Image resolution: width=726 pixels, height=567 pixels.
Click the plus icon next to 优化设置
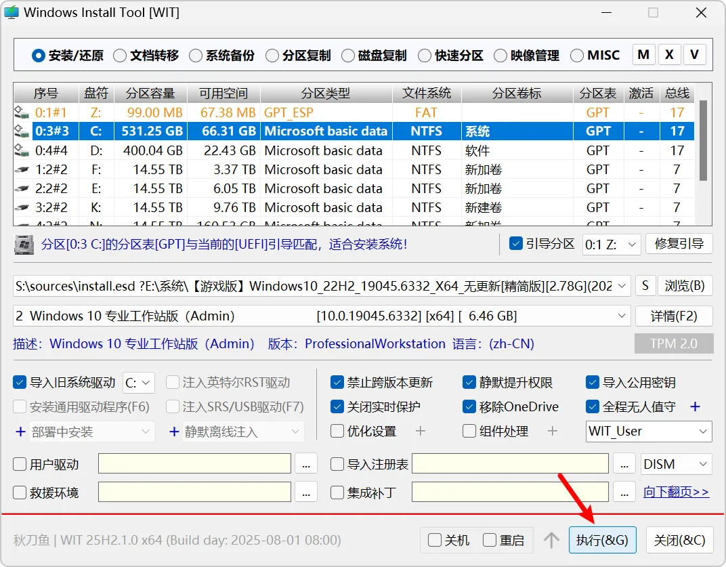[x=421, y=432]
